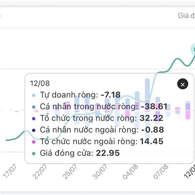Click the Cá nhân nước ngoài ròng dot
This screenshot has height=195, width=195.
(34, 130)
